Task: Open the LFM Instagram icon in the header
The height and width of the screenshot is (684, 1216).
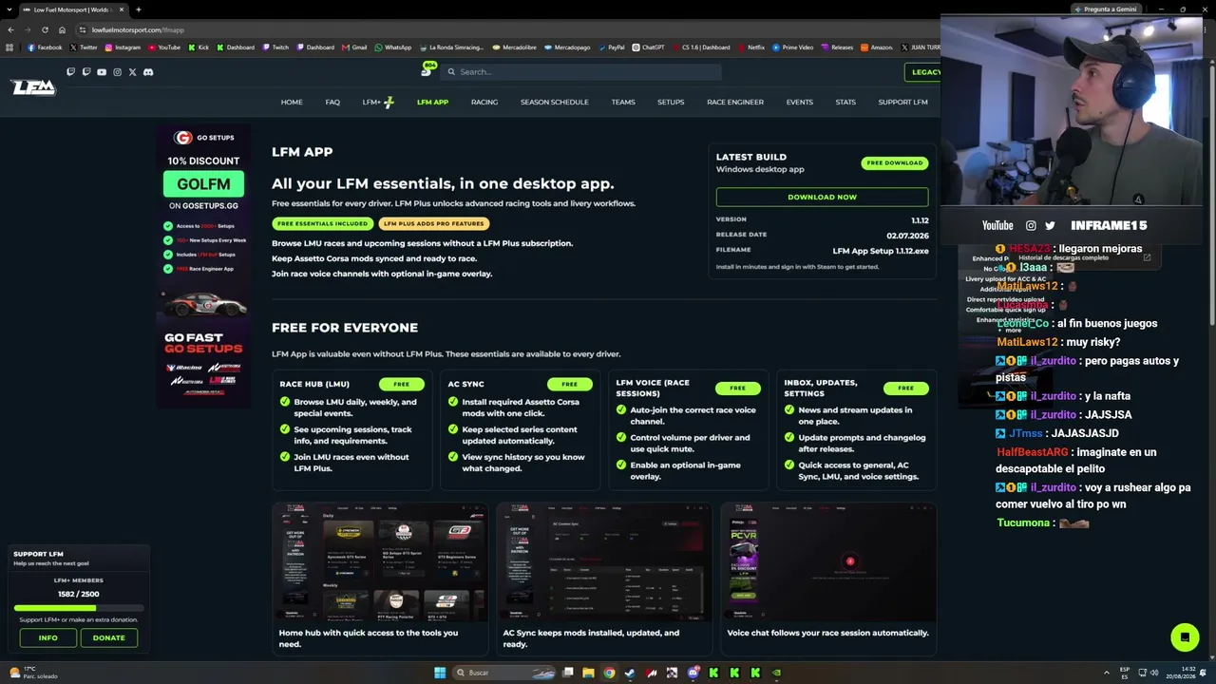Action: pyautogui.click(x=117, y=72)
